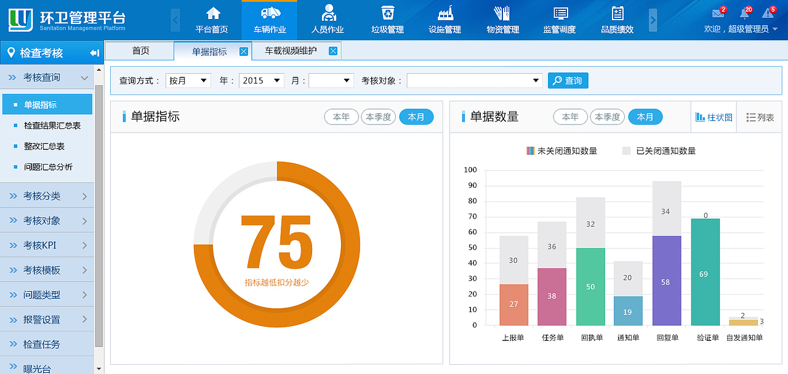Open 物资管理 gloves icon
788x374 pixels.
tap(502, 13)
